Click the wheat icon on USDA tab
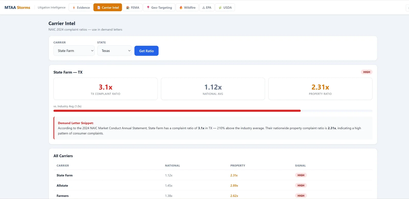 (x=220, y=8)
